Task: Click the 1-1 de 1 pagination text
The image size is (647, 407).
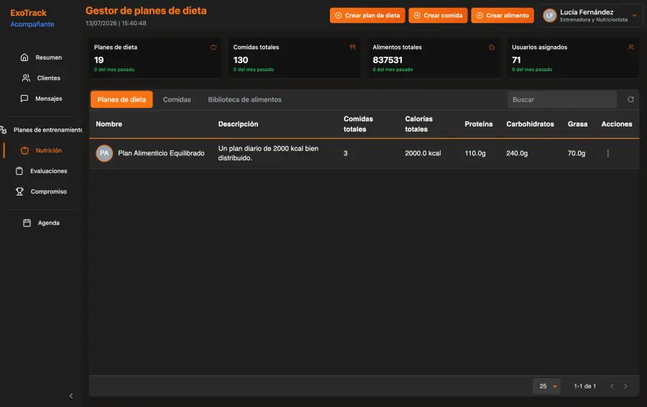Action: click(x=584, y=386)
